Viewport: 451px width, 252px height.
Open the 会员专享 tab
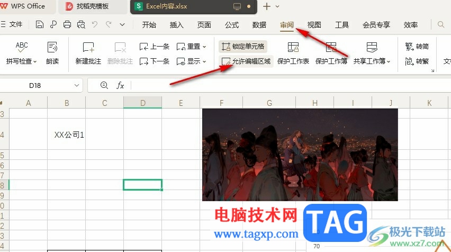tap(376, 25)
